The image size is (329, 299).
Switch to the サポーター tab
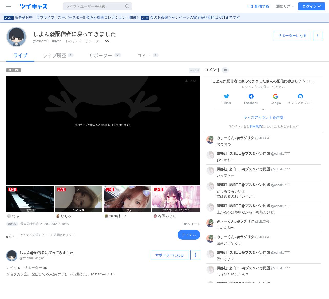pyautogui.click(x=105, y=56)
